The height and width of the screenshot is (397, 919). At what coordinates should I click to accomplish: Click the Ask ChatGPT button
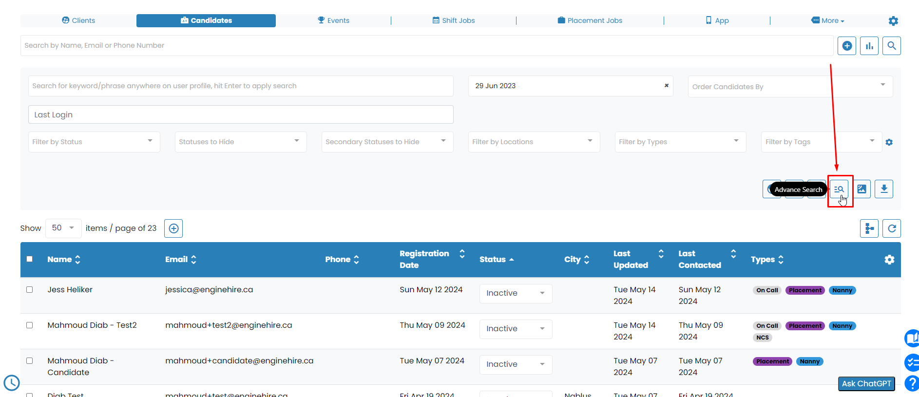[866, 384]
